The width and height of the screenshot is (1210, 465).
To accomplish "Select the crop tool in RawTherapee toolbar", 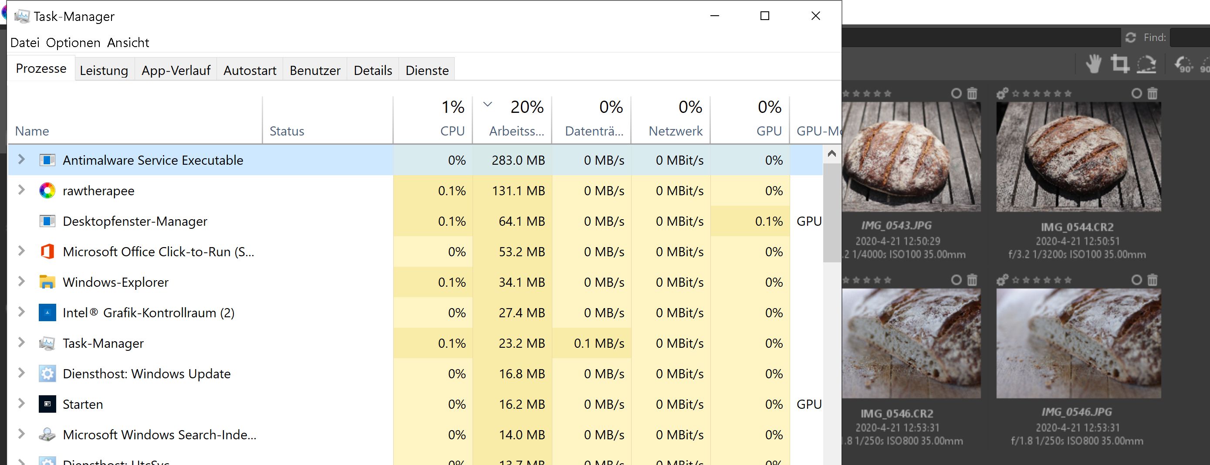I will point(1120,64).
